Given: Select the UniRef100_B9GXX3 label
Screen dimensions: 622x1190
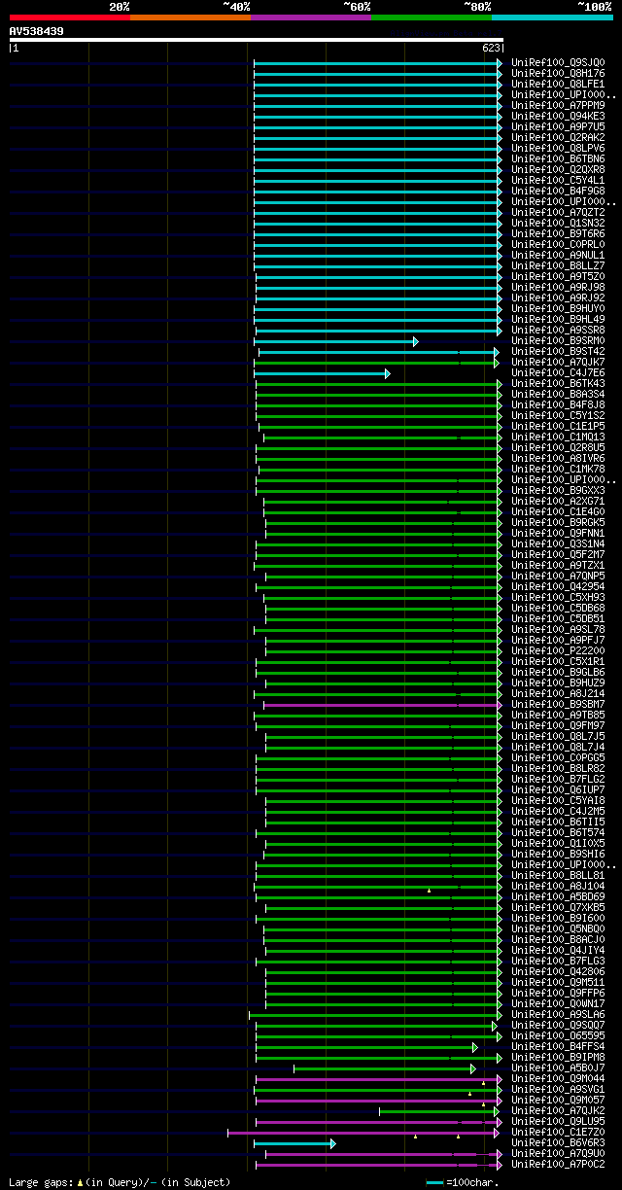Looking at the screenshot, I should click(x=558, y=491).
